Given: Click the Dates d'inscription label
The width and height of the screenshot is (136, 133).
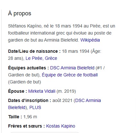Looking at the screenshot, I should coord(30,100).
